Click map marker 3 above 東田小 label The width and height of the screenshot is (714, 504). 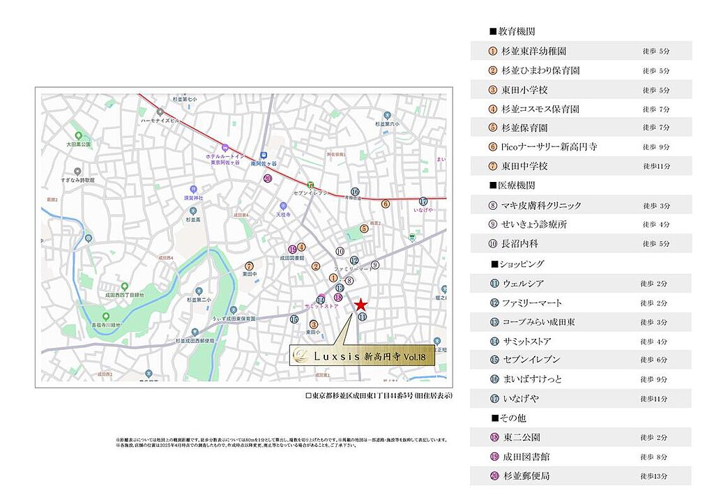[x=313, y=325]
